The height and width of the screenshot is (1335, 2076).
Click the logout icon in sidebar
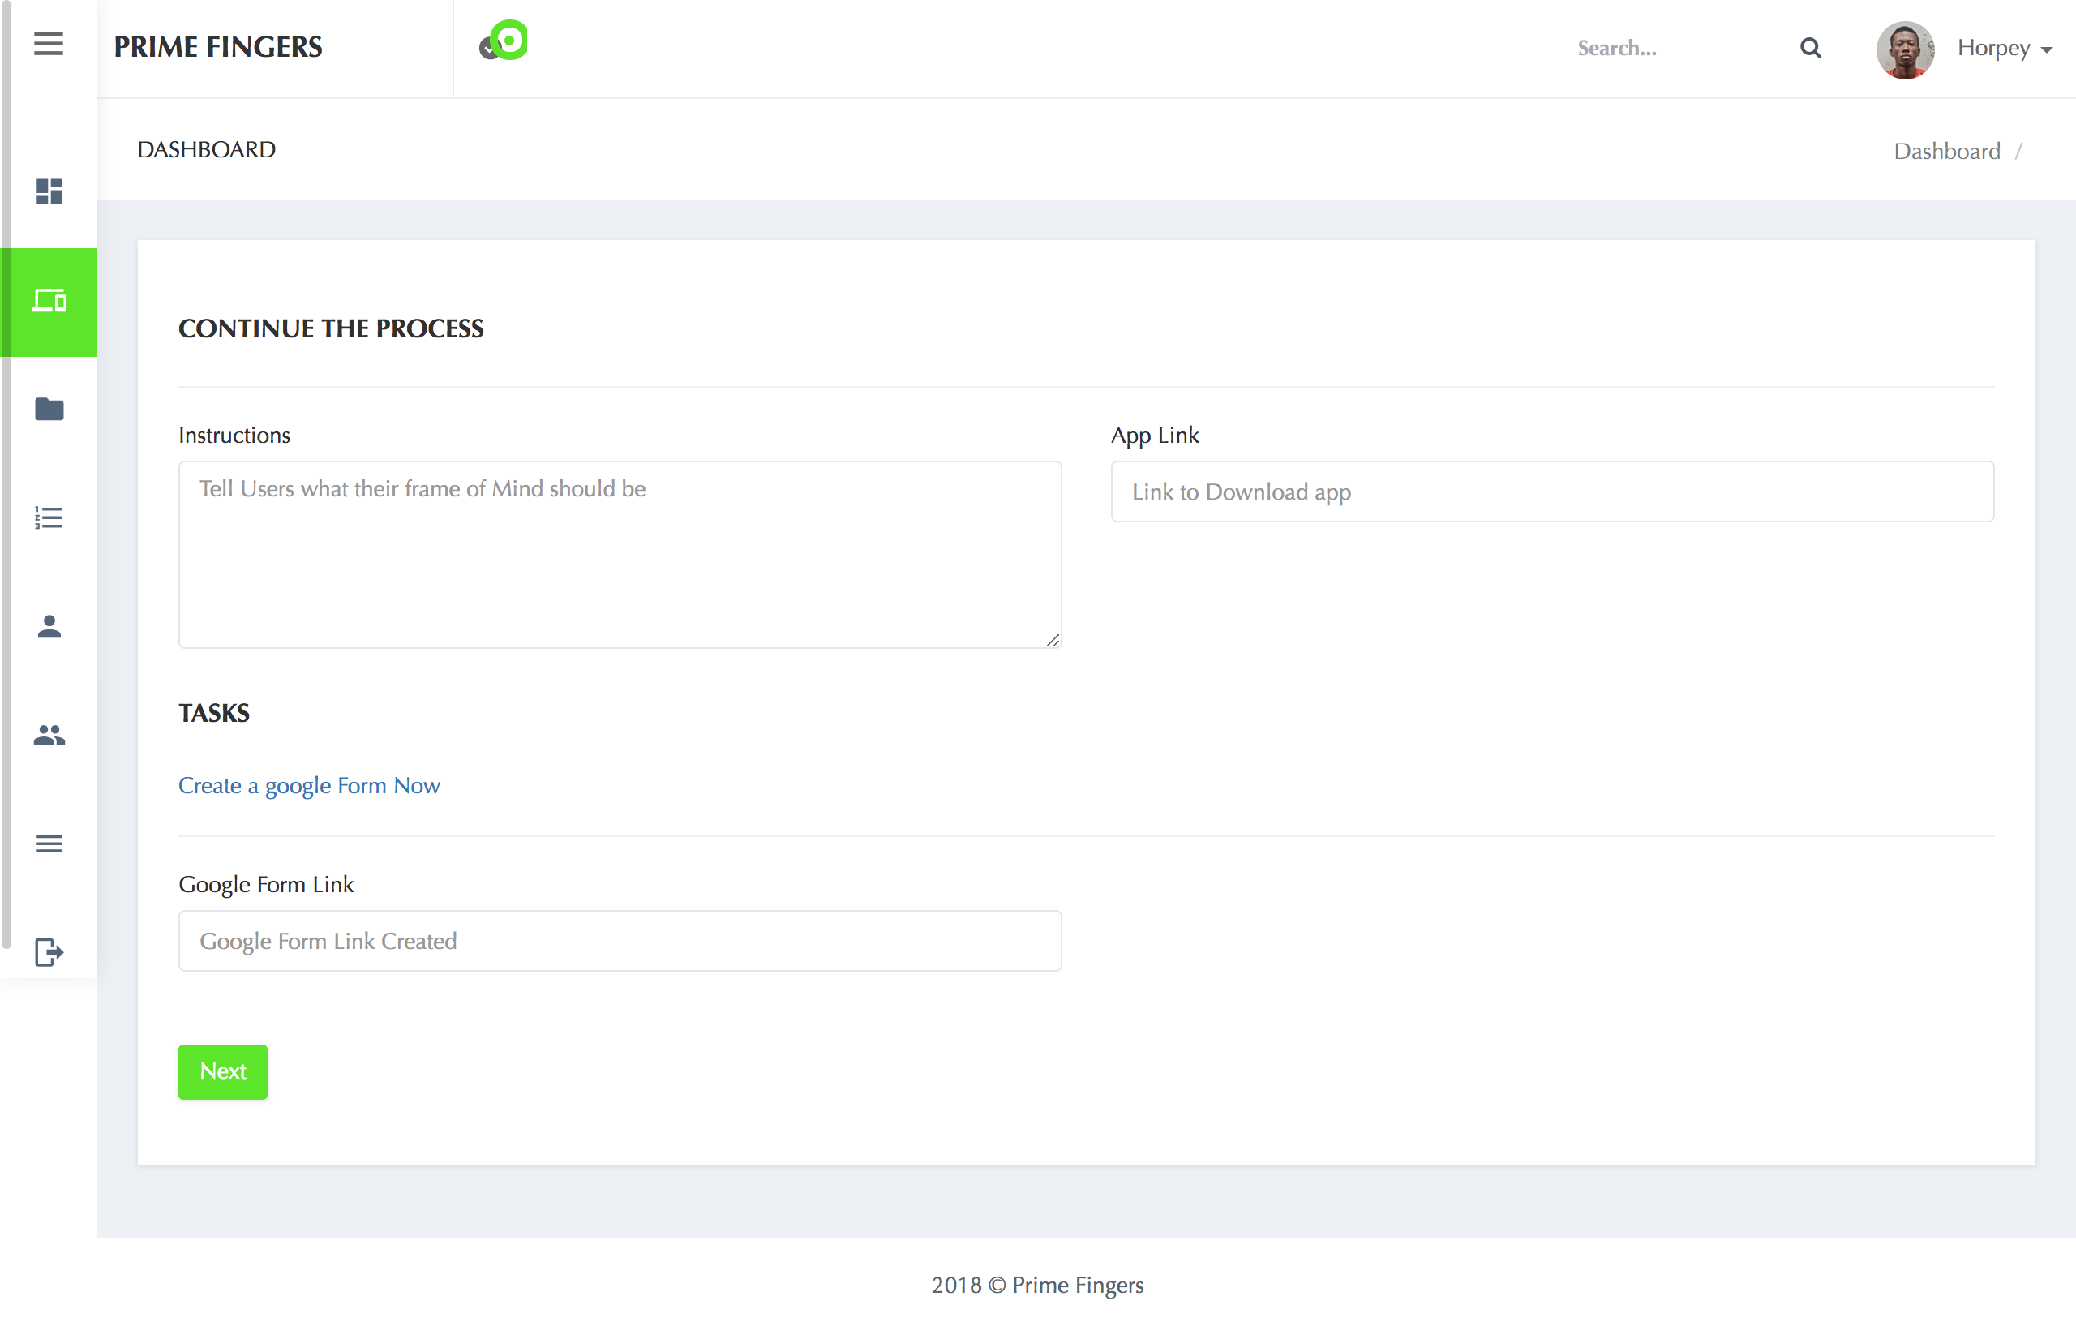49,952
